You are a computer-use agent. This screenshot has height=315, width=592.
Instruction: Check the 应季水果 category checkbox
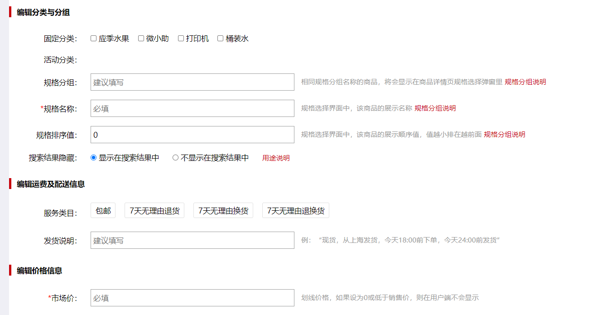[94, 39]
